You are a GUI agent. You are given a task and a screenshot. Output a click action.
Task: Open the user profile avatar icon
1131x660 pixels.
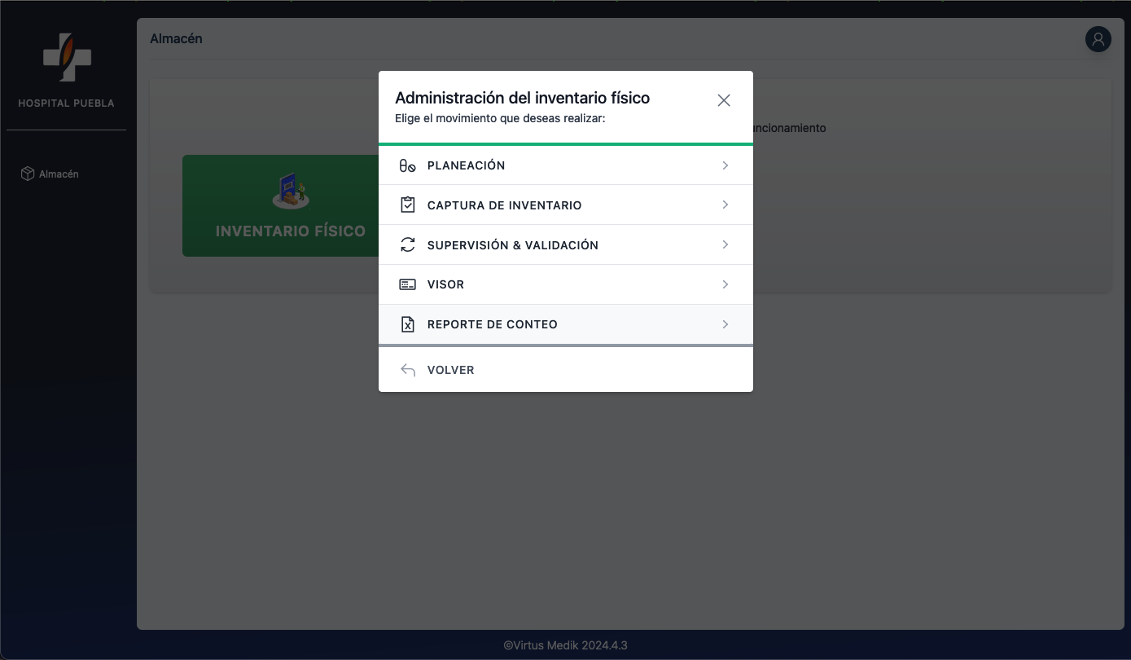1098,39
